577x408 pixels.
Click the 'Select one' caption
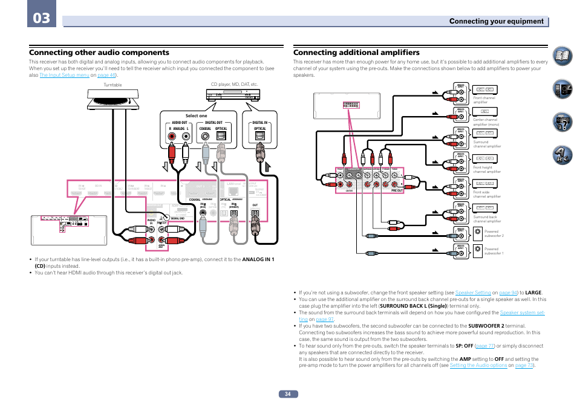pos(196,115)
